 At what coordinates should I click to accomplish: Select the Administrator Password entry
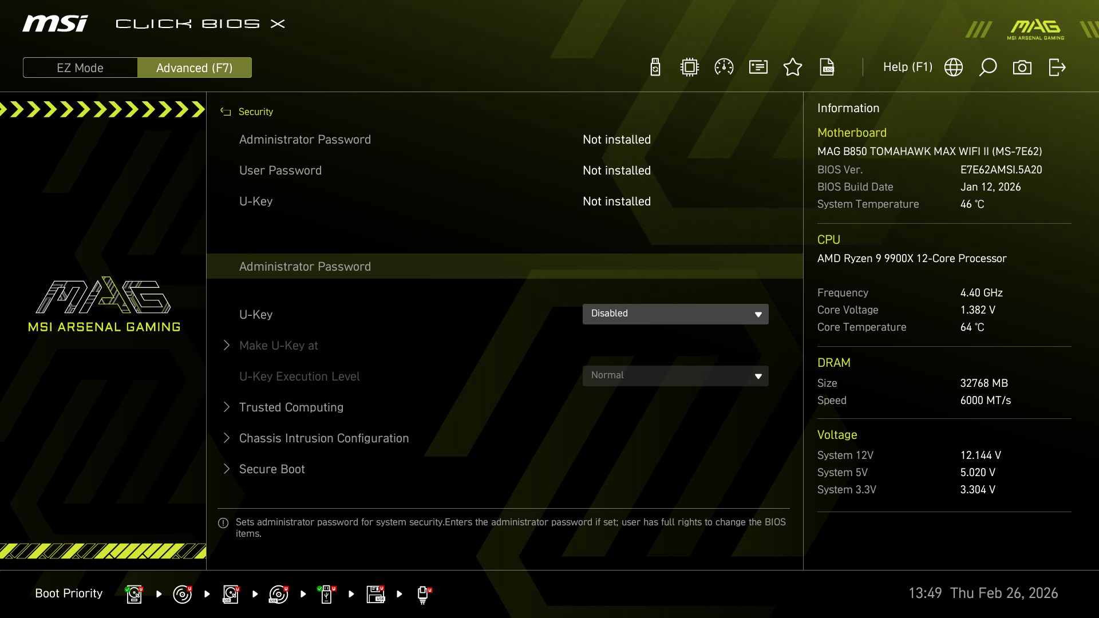[306, 266]
